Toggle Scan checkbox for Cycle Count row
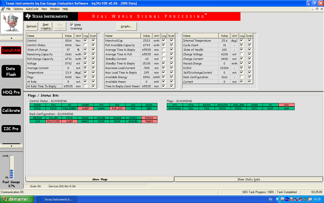 pos(250,45)
